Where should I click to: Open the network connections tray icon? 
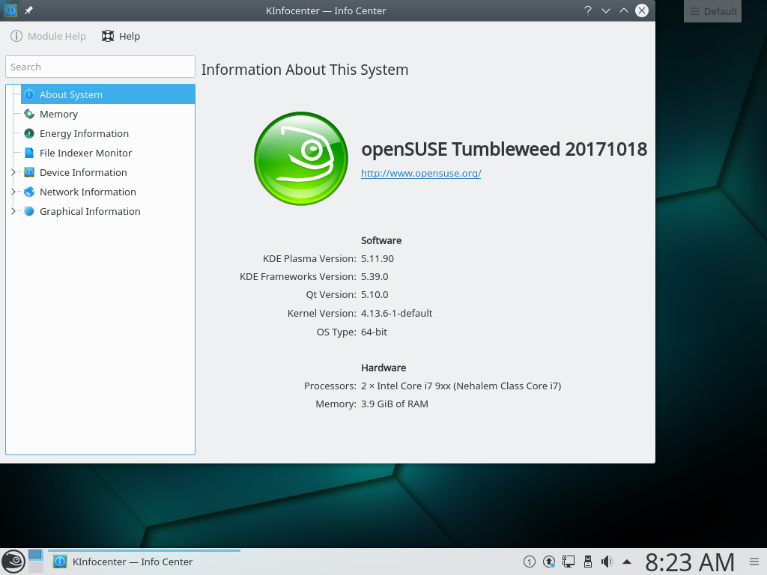pos(569,562)
